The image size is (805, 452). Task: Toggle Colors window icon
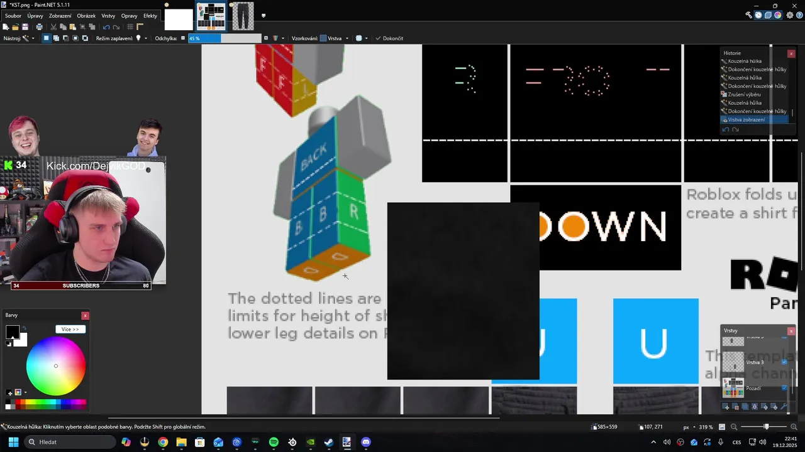pyautogui.click(x=778, y=15)
